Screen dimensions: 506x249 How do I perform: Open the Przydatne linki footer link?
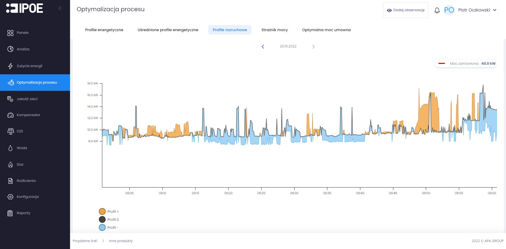click(x=85, y=241)
